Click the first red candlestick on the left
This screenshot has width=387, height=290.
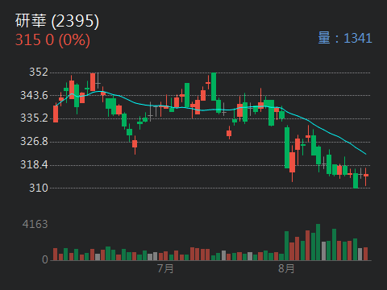point(56,114)
